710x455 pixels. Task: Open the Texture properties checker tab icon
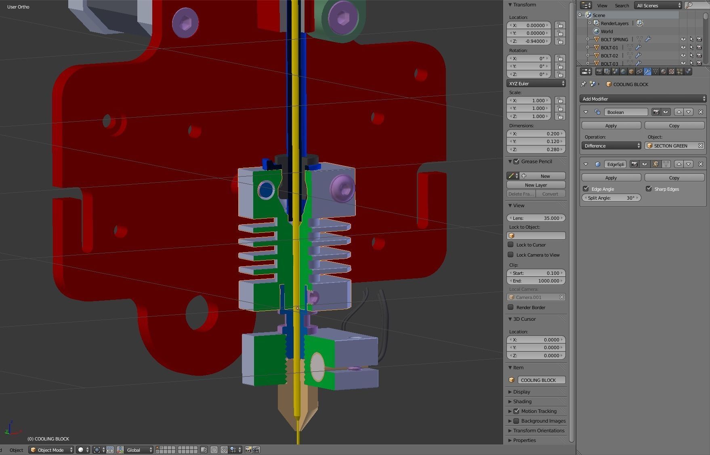tap(672, 72)
